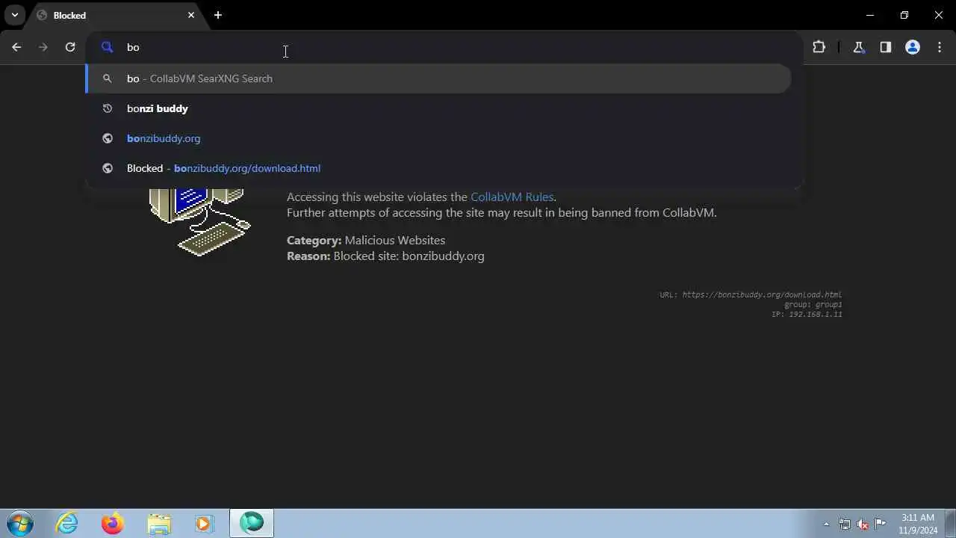The height and width of the screenshot is (538, 956).
Task: Reload the page with refresh icon
Action: [x=70, y=47]
